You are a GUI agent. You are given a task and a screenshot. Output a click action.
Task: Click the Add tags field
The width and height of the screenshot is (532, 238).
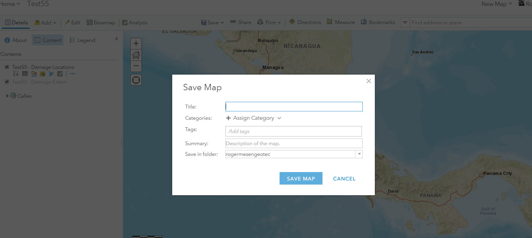(293, 131)
